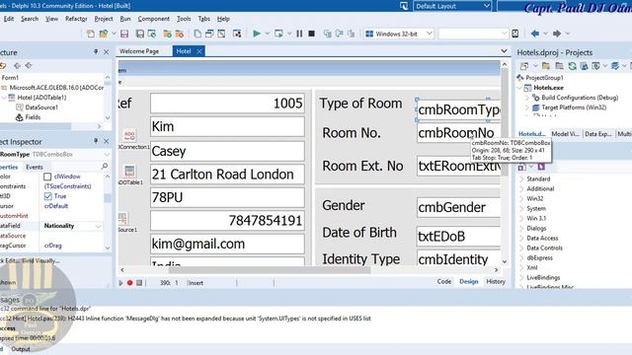
Task: Expand the Data Access palette category
Action: (x=521, y=239)
